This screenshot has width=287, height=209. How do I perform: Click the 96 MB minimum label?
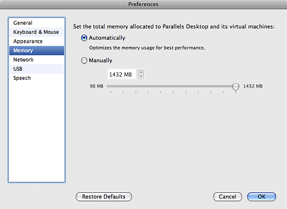tap(97, 86)
